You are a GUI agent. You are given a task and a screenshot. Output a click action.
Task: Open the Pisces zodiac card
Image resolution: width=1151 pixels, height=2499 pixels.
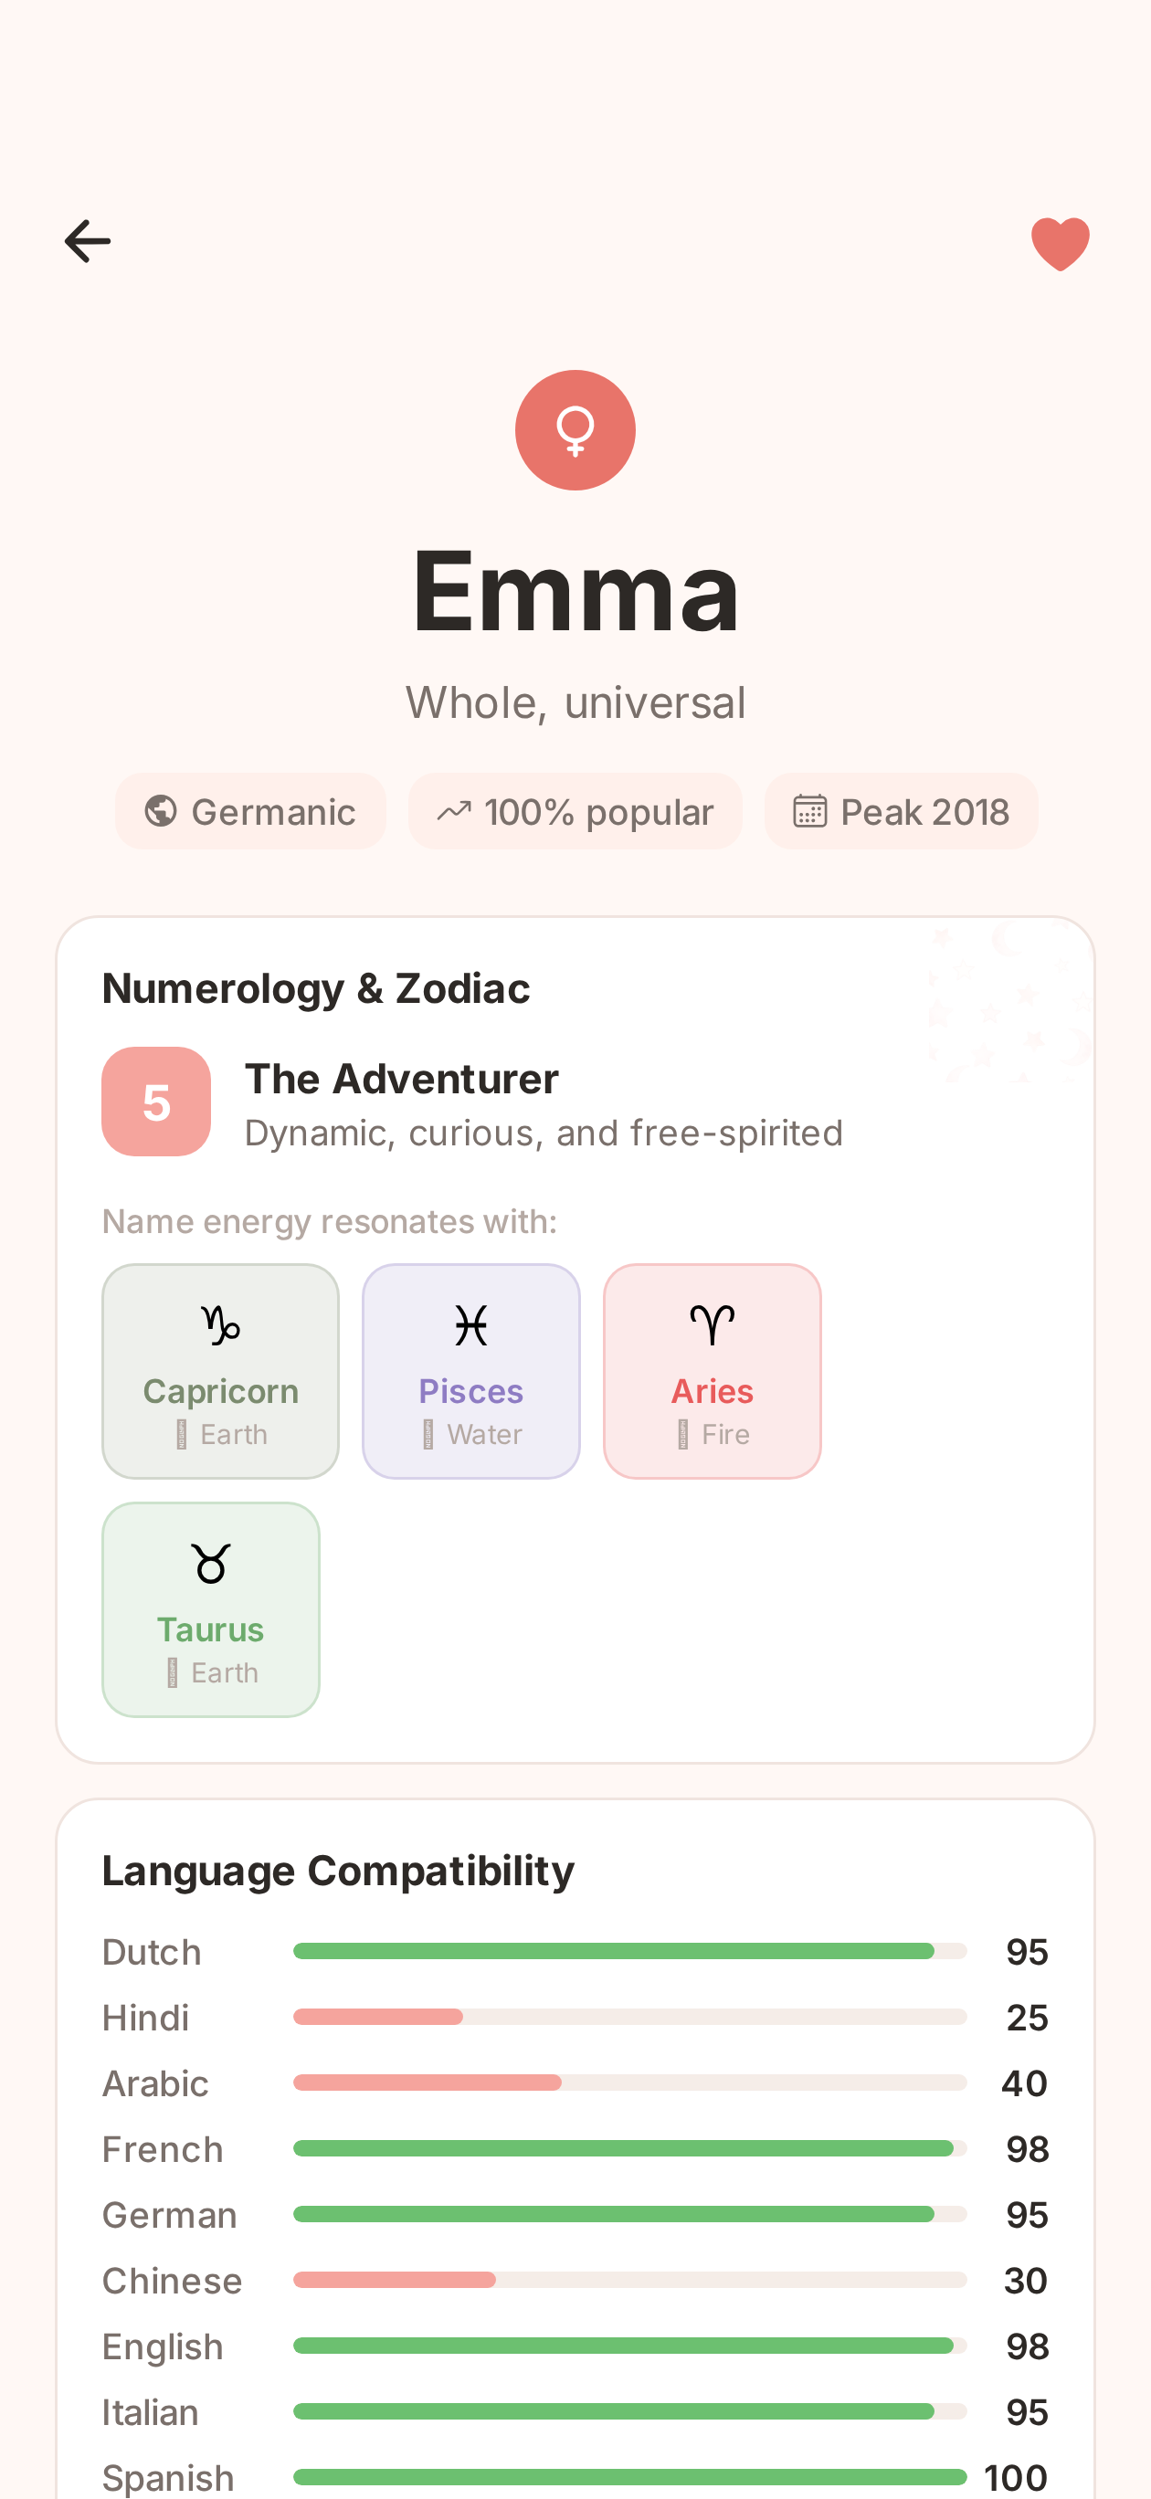[x=470, y=1371]
